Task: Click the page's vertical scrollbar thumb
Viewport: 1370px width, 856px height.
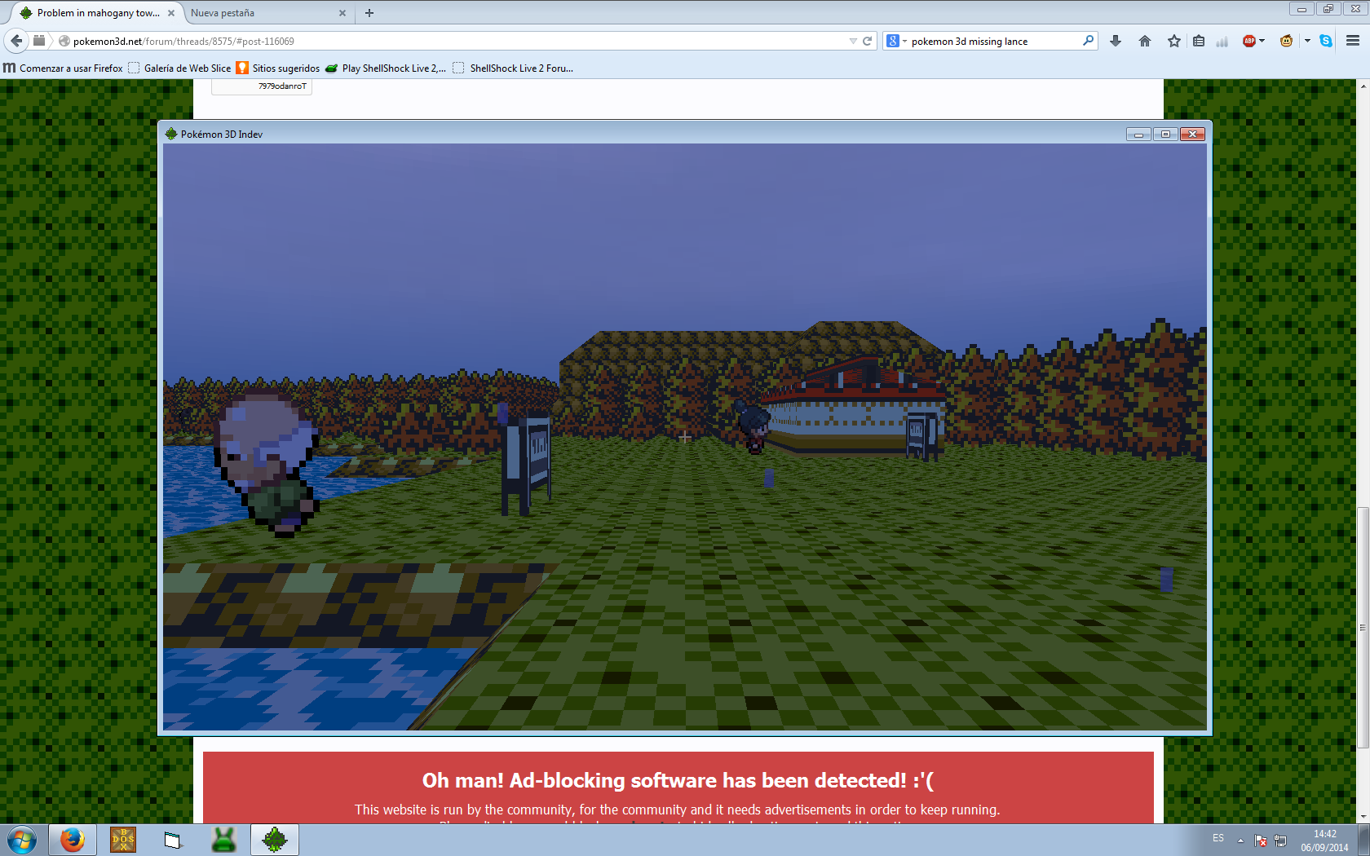Action: (1363, 628)
